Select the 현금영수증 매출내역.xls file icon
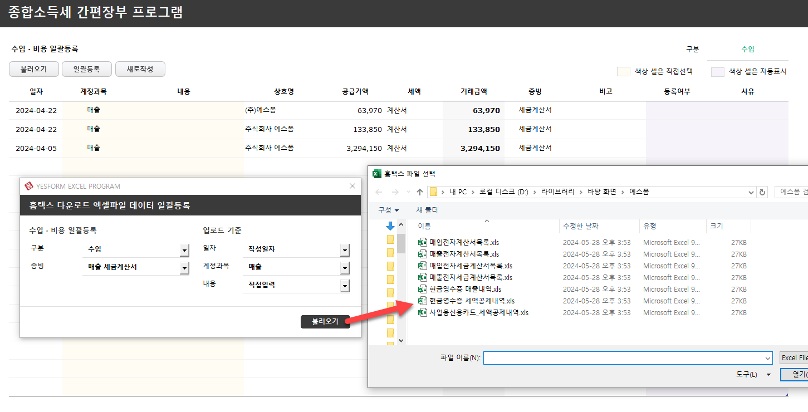This screenshot has height=412, width=808. [422, 289]
